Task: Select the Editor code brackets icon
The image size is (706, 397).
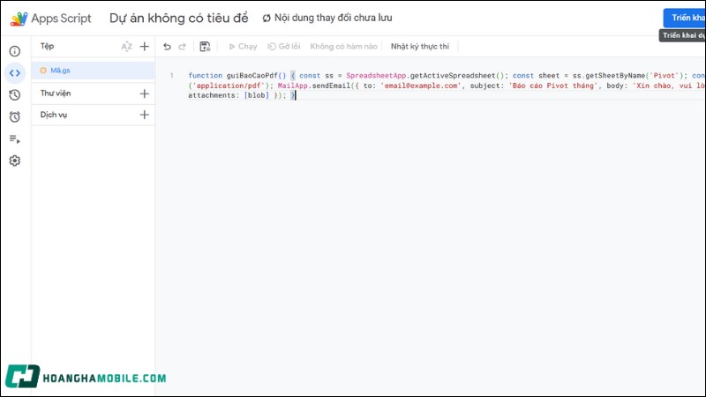Action: point(15,73)
